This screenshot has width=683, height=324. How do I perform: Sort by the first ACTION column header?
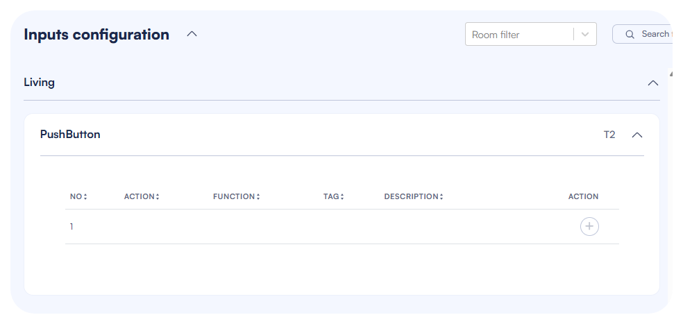tap(142, 196)
